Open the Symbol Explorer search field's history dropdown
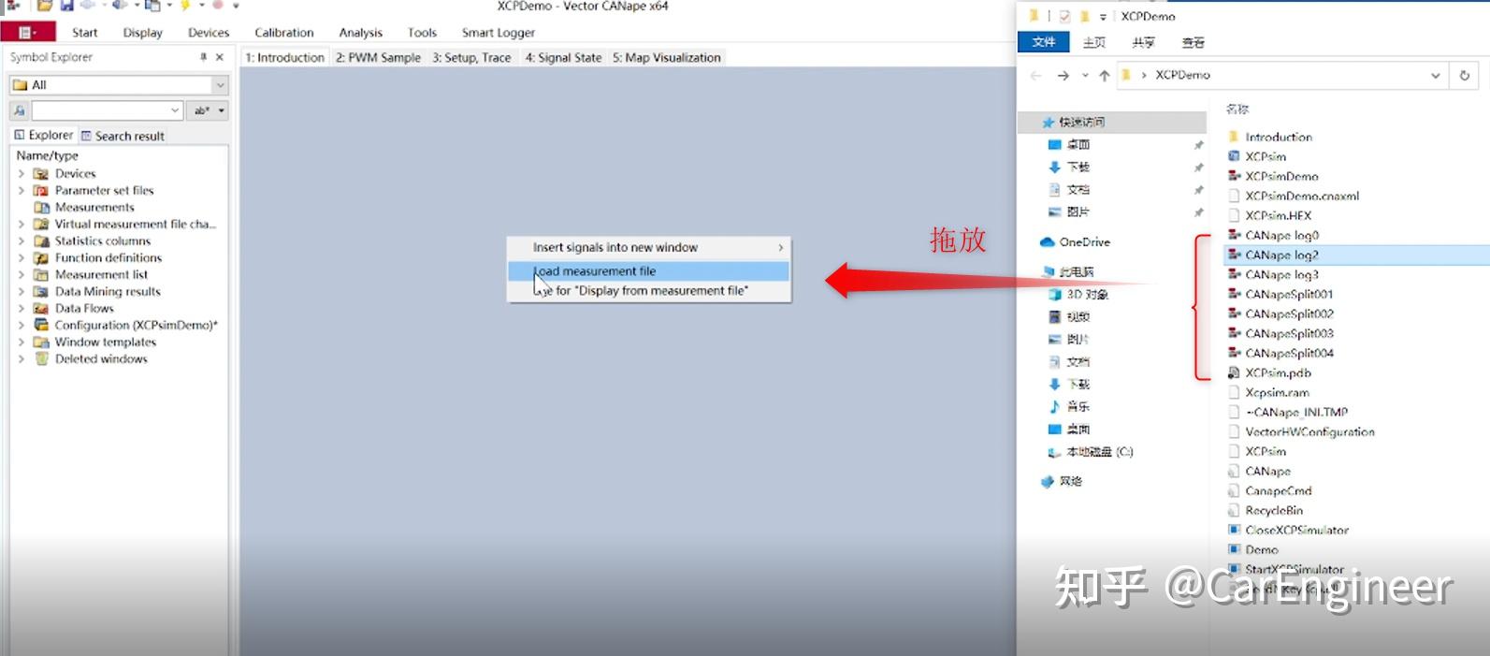 175,110
